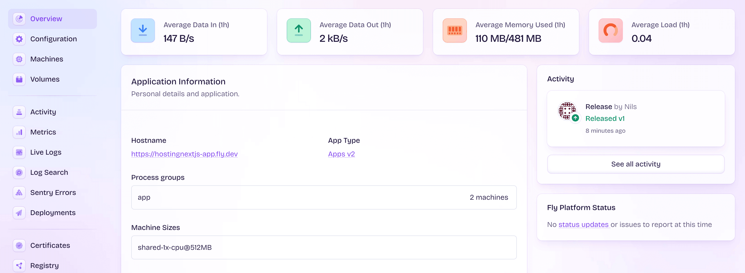The width and height of the screenshot is (745, 273).
Task: Click the See all activity button
Action: (x=636, y=164)
